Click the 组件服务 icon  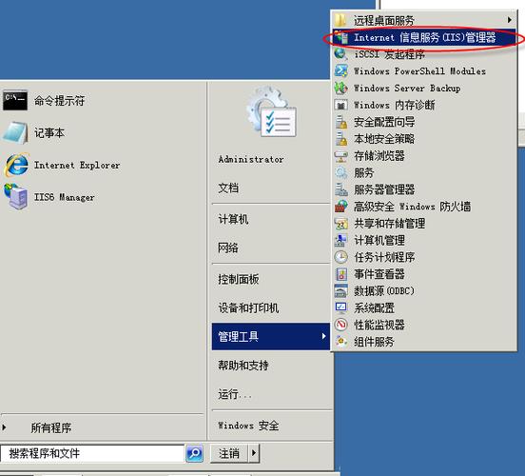click(x=340, y=342)
